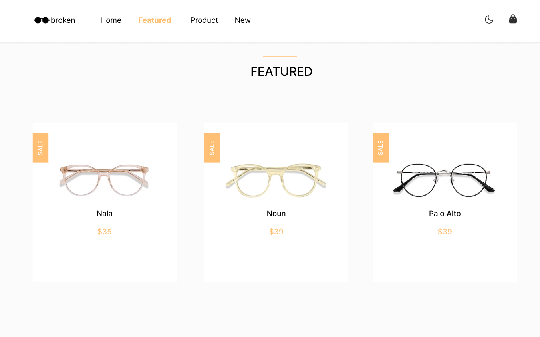Screen dimensions: 540x337
Task: Select the $35 price under Nala
Action: coord(104,231)
